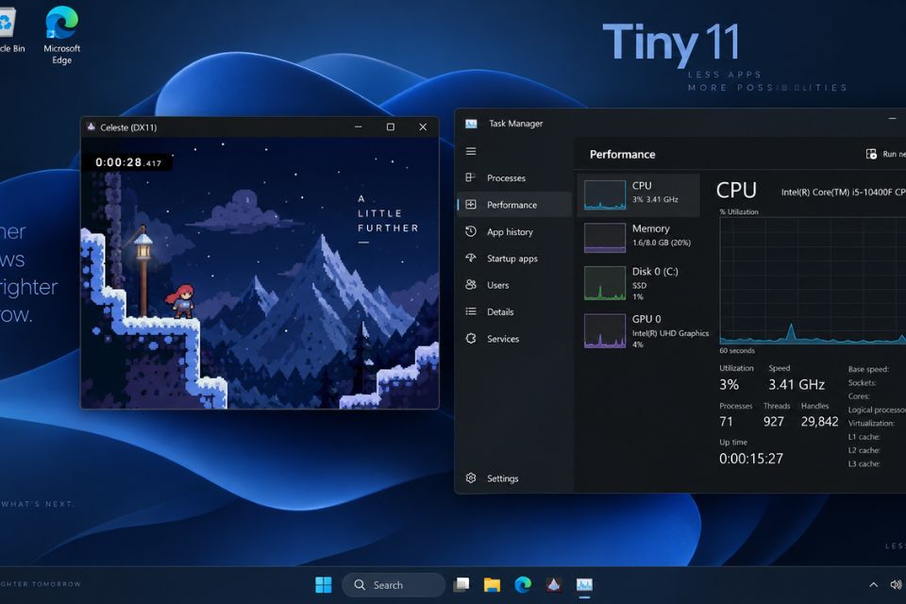Click the CPU resource label in list

642,186
